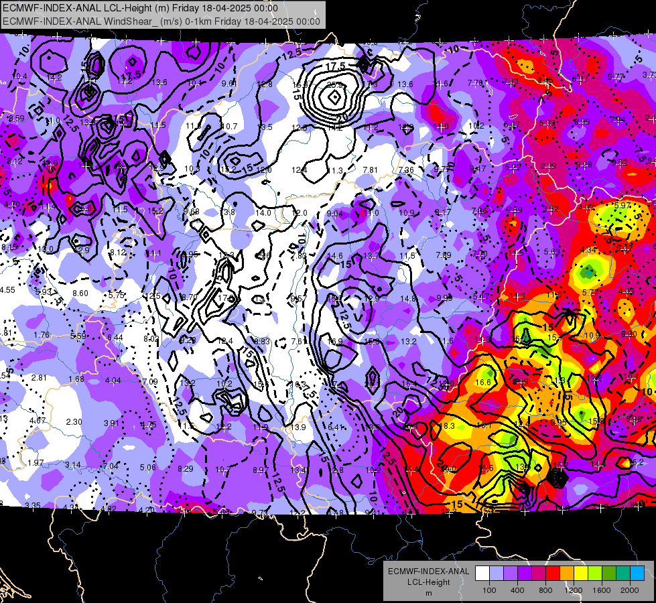Click the 5.06 grid value
Screen dimensions: 656x603
(x=147, y=468)
